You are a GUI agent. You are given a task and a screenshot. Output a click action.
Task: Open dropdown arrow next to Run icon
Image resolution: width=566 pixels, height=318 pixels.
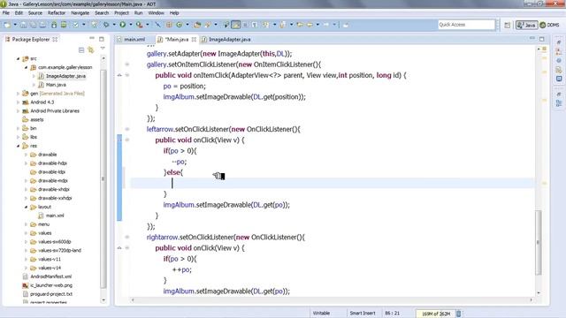(131, 25)
